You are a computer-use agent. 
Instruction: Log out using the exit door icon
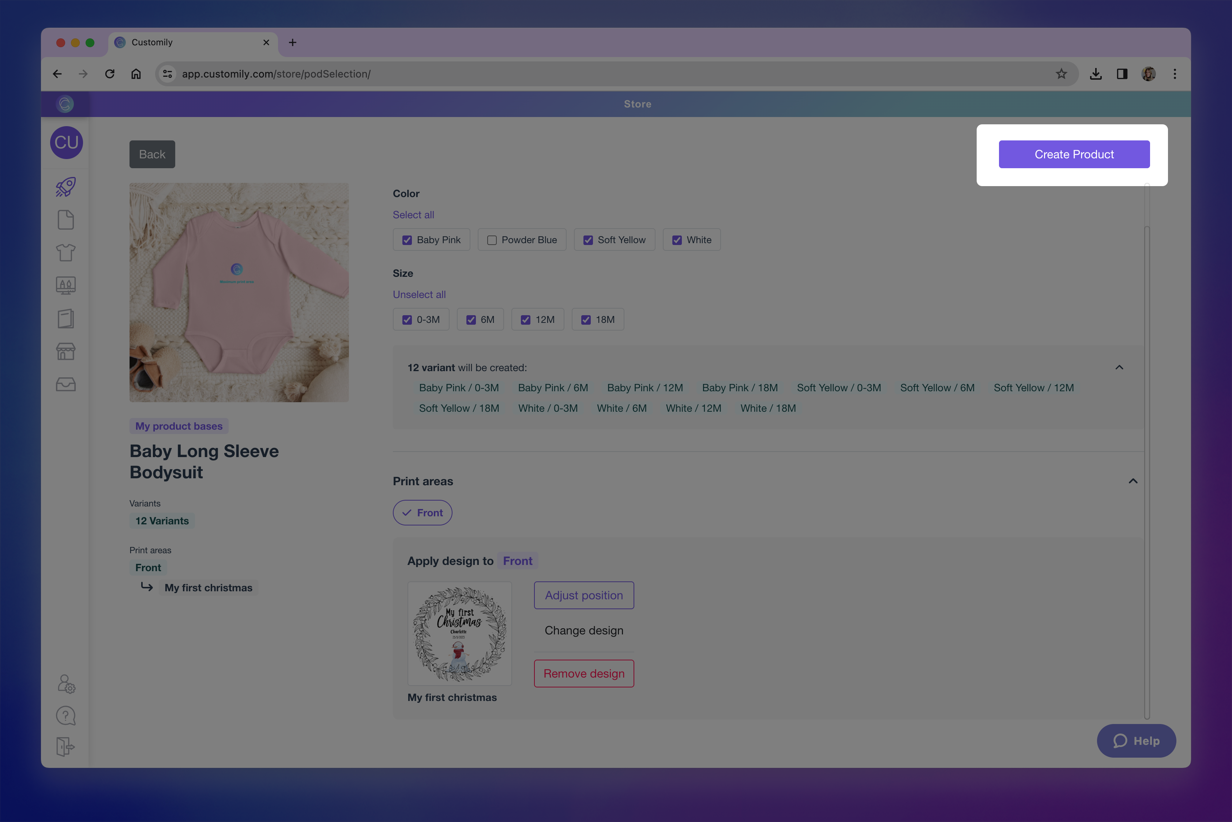click(65, 747)
